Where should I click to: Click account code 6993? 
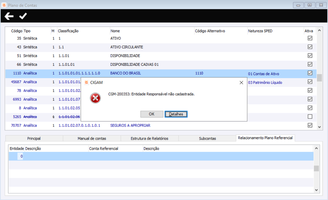point(17,99)
